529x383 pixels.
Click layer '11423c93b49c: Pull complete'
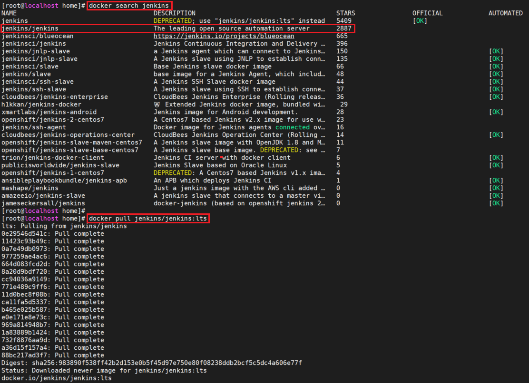tap(53, 241)
